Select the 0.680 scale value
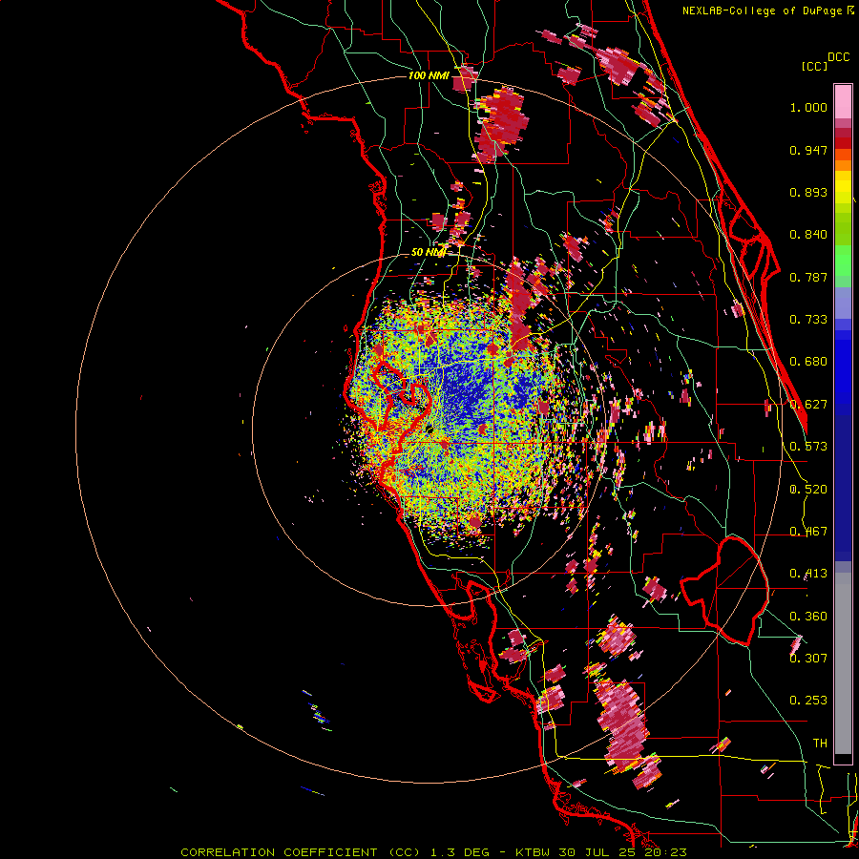 pos(808,362)
